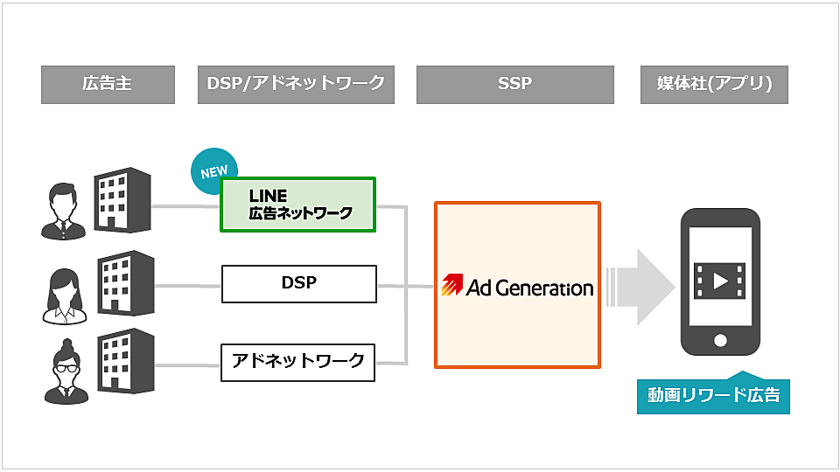Click the top office building icon

pos(122,201)
